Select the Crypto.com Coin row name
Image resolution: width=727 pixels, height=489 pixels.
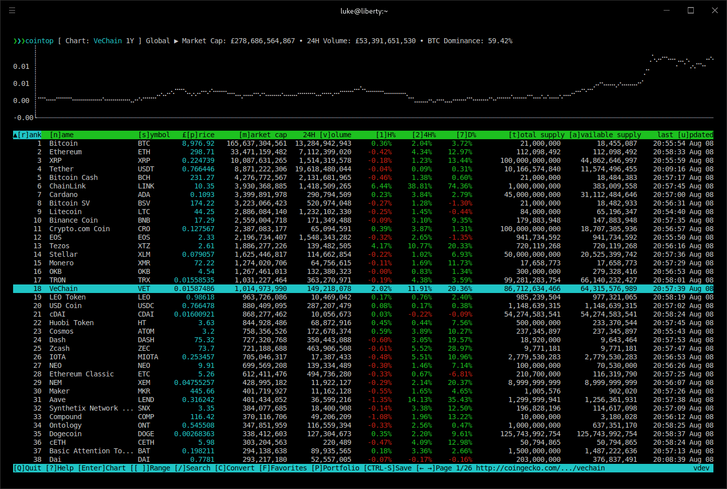tap(79, 229)
